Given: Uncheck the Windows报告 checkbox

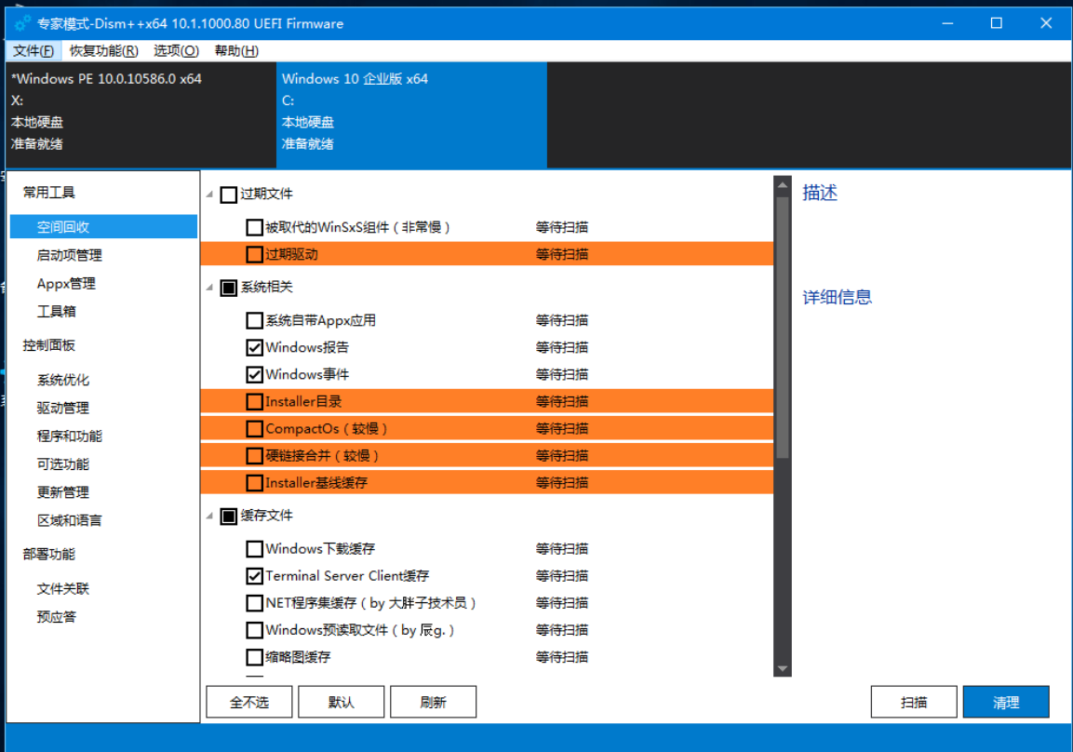Looking at the screenshot, I should pos(254,348).
